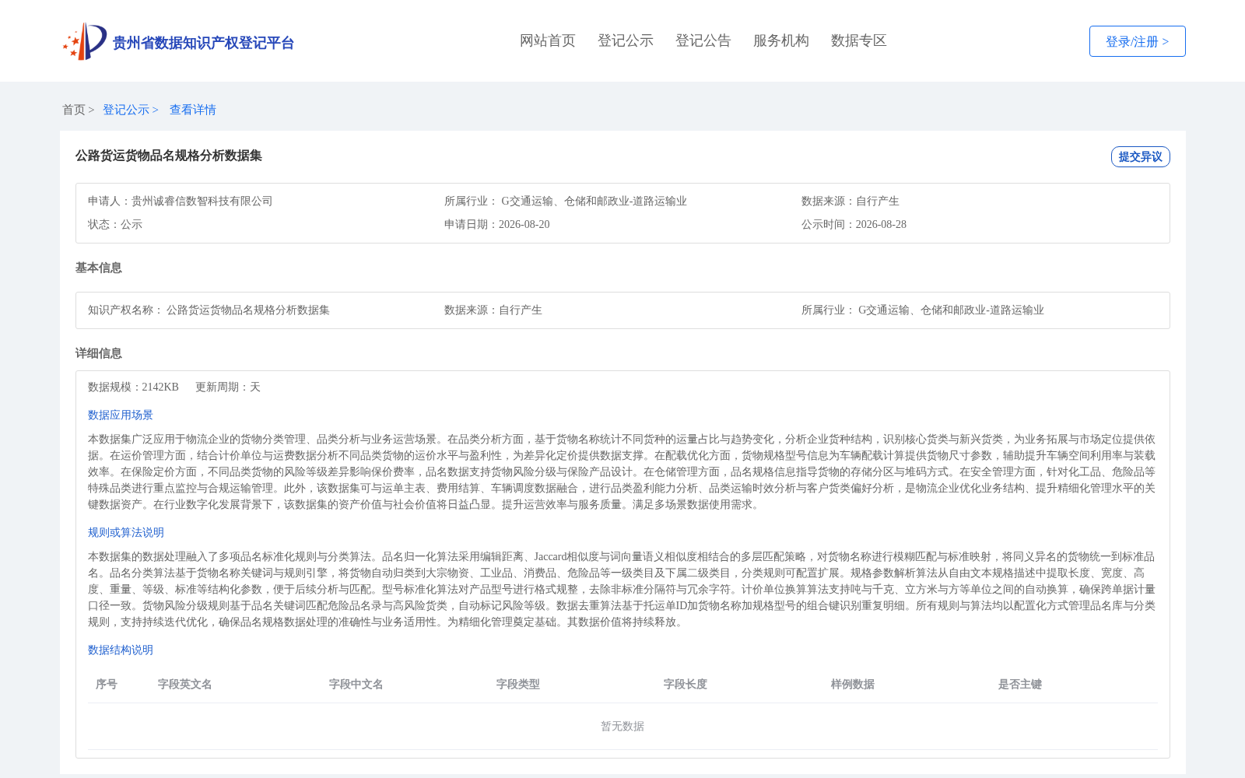This screenshot has width=1245, height=778.
Task: Go to 网站首页 menu item
Action: [x=548, y=40]
